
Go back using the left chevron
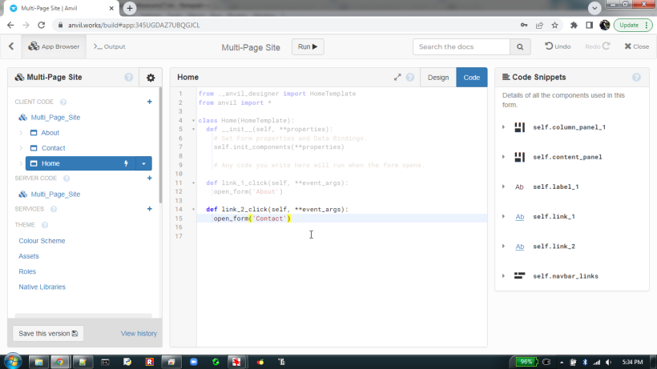click(11, 46)
